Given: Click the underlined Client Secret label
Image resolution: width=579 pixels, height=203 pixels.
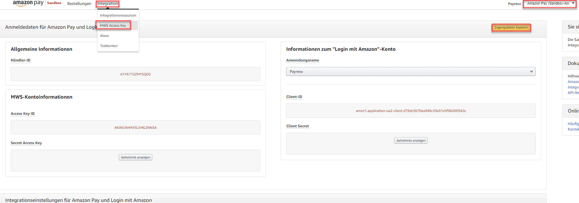Looking at the screenshot, I should 298,126.
